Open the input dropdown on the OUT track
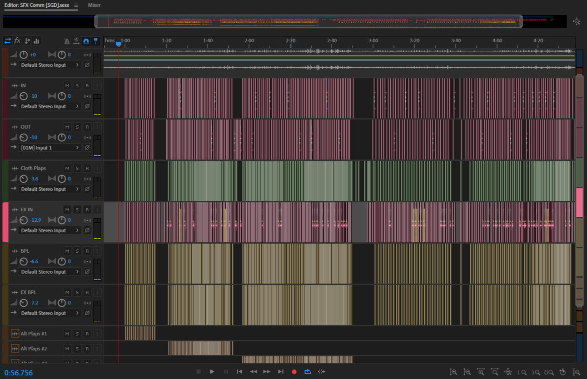This screenshot has width=587, height=379. pyautogui.click(x=50, y=148)
